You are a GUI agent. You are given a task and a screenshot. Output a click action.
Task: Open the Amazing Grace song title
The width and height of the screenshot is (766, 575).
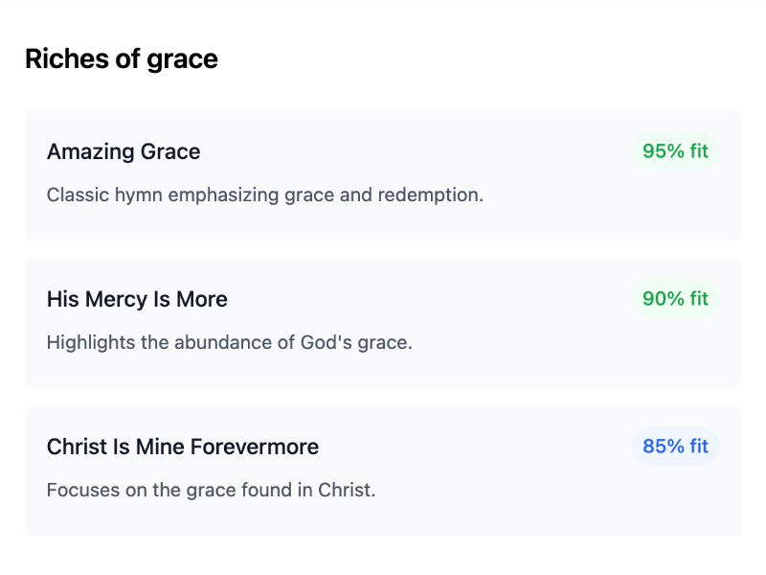click(124, 151)
